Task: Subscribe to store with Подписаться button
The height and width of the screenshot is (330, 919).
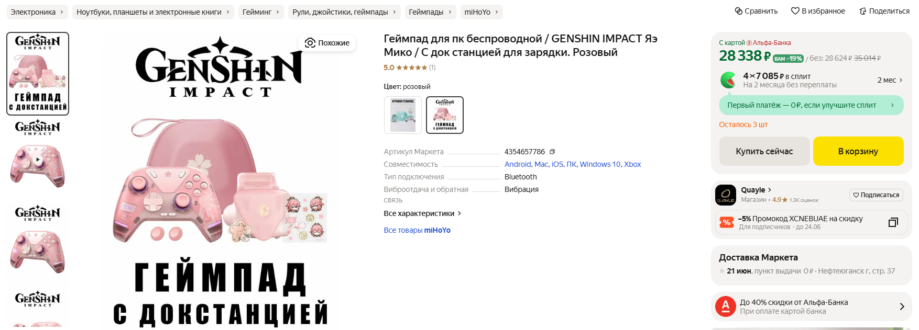Action: [876, 195]
